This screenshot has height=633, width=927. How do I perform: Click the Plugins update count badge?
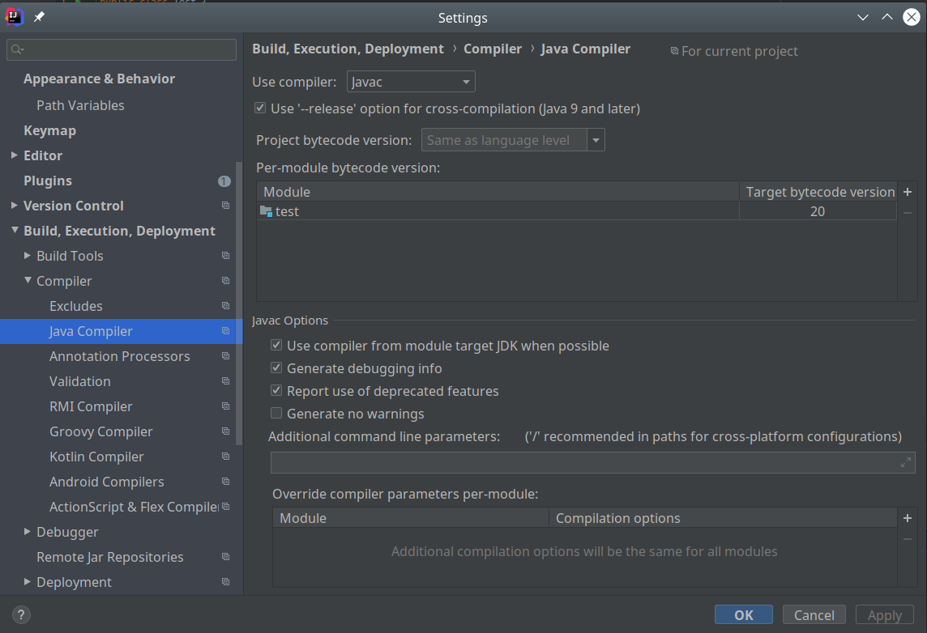[x=224, y=181]
